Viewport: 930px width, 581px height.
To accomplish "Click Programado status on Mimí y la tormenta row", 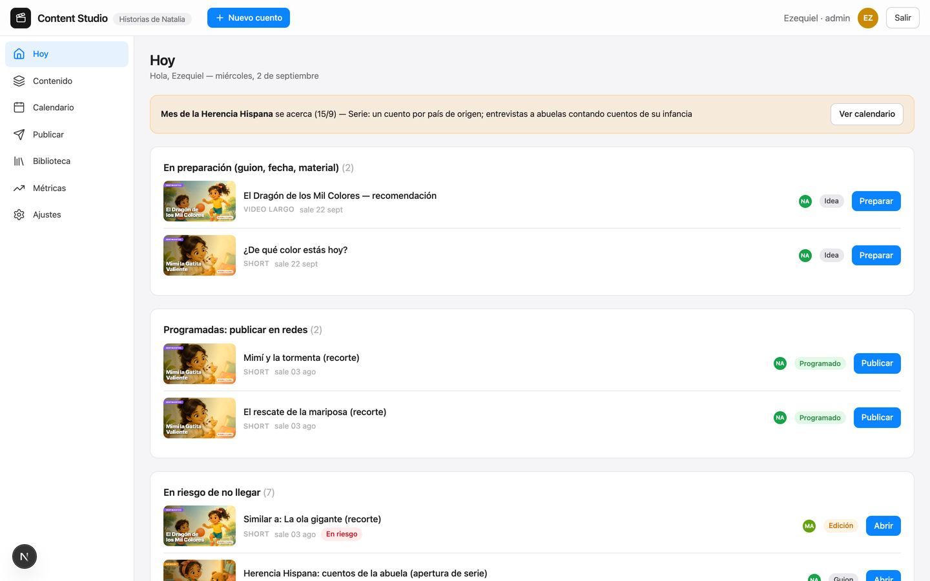I will click(820, 363).
